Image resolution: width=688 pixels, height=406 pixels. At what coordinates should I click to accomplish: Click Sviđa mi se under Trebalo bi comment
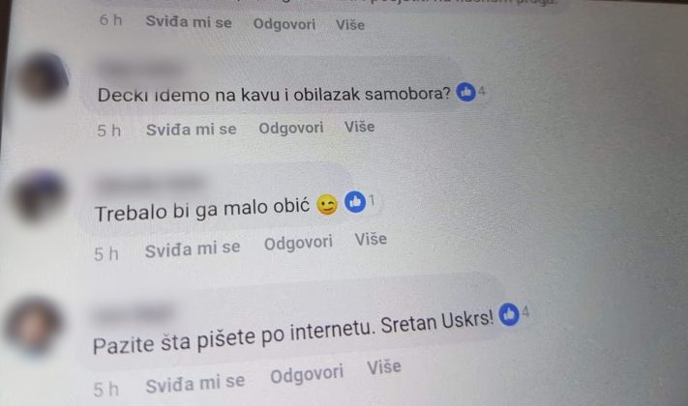193,248
